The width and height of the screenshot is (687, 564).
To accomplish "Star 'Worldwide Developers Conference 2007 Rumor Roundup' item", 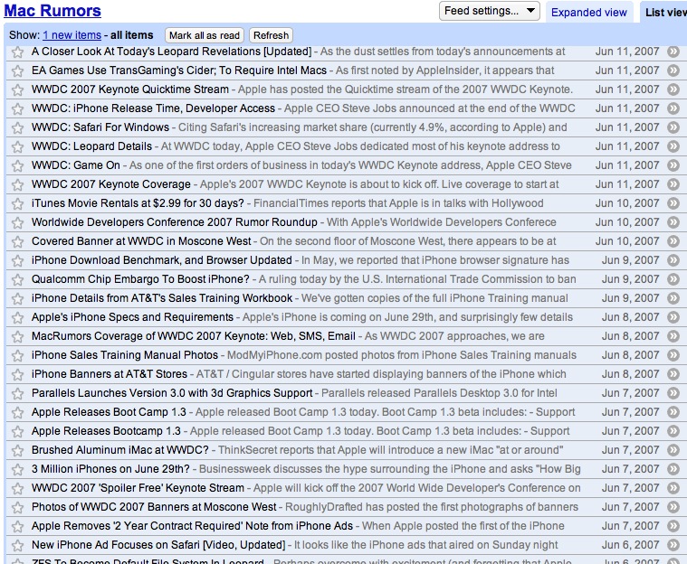I will [x=17, y=222].
